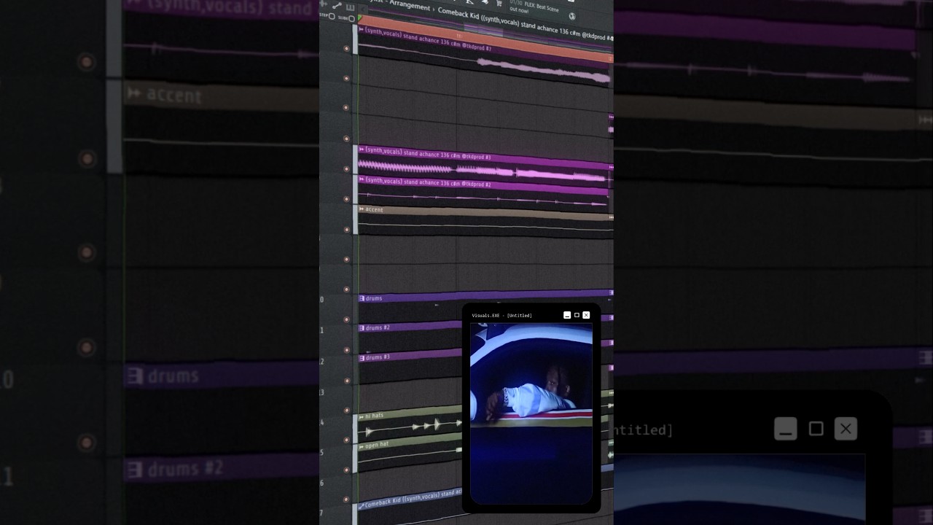The width and height of the screenshot is (933, 525).
Task: Mute the drums #2 track
Action: [346, 349]
